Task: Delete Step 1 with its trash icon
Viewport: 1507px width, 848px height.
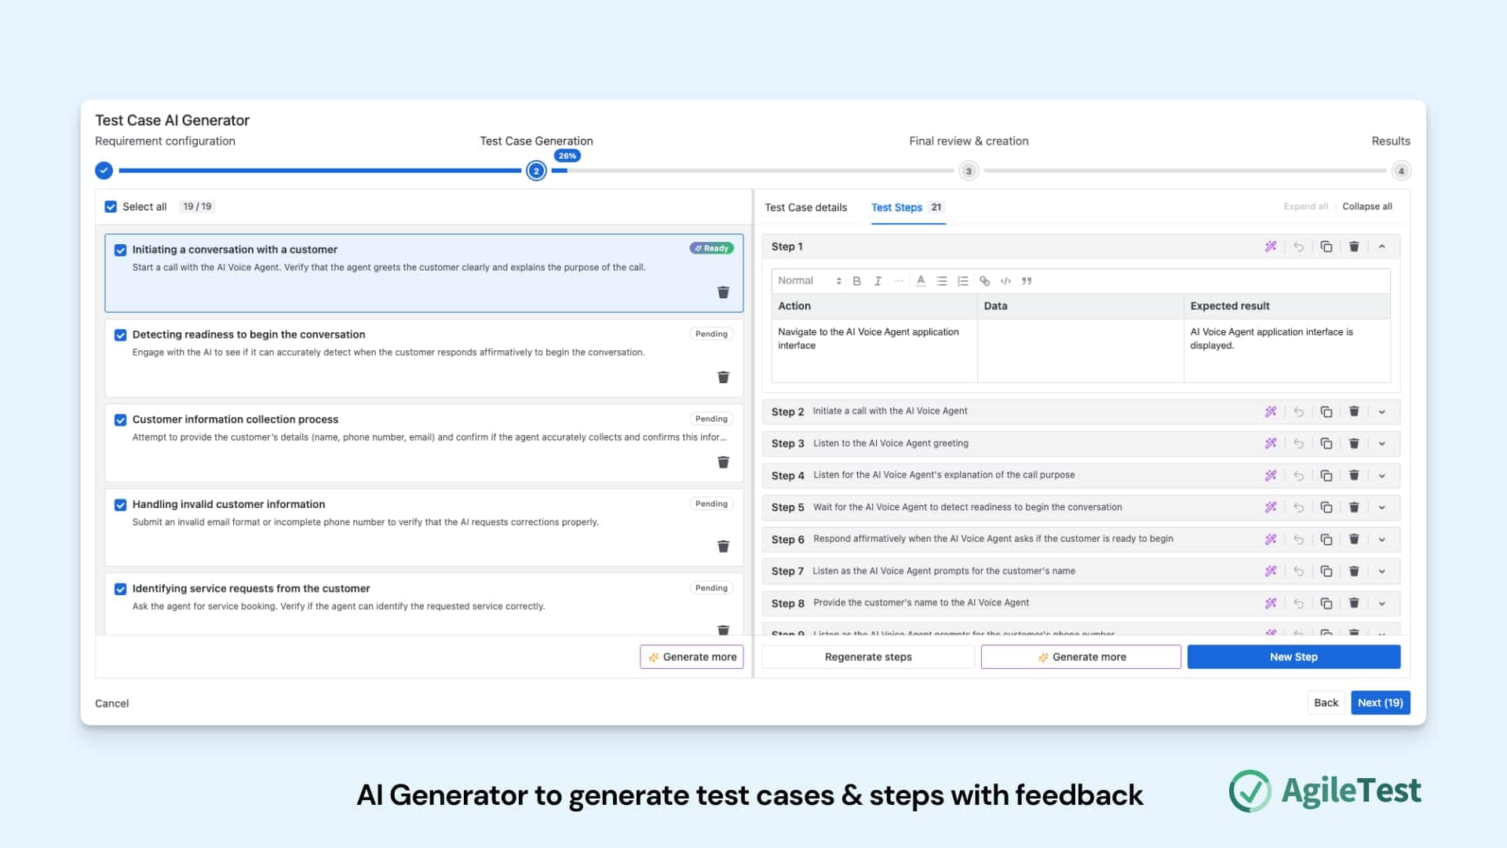Action: (x=1354, y=247)
